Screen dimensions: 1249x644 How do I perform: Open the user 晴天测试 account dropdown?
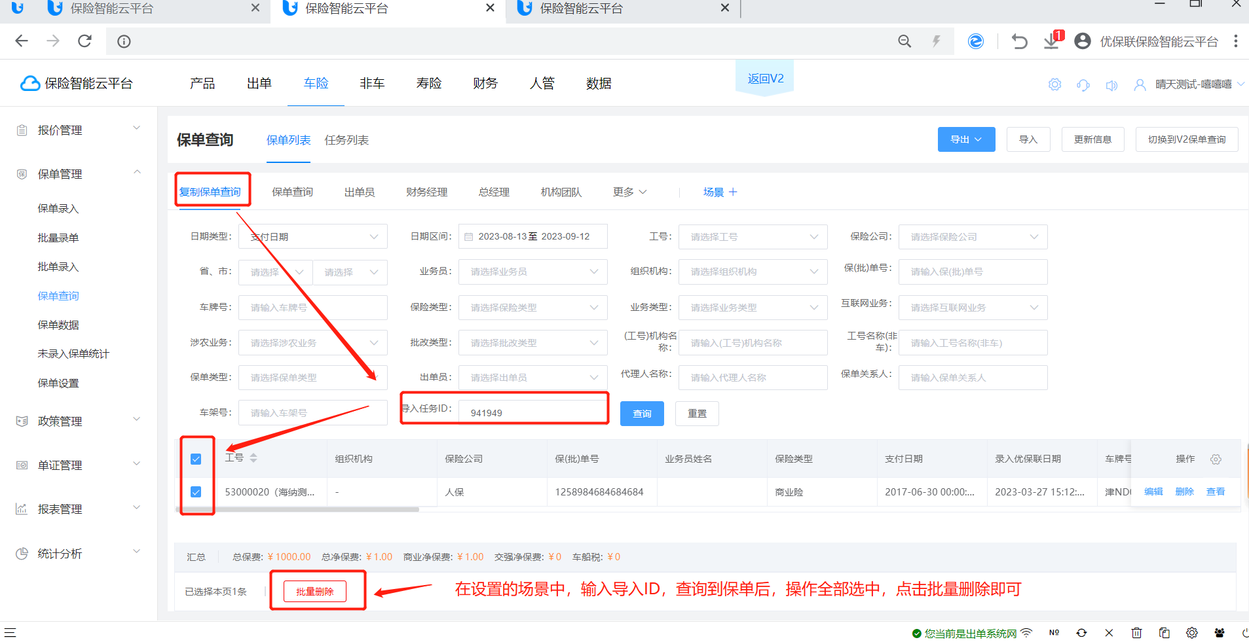point(1189,84)
